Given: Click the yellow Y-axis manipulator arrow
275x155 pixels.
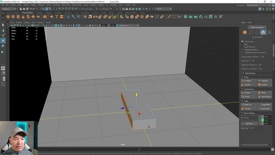Looking at the screenshot, I should 137,95.
